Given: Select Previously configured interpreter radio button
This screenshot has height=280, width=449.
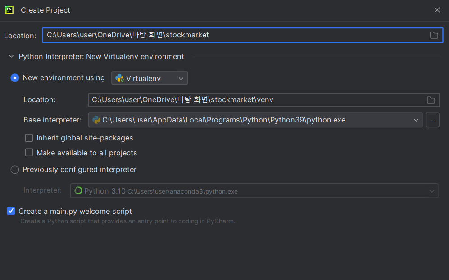Looking at the screenshot, I should tap(15, 170).
